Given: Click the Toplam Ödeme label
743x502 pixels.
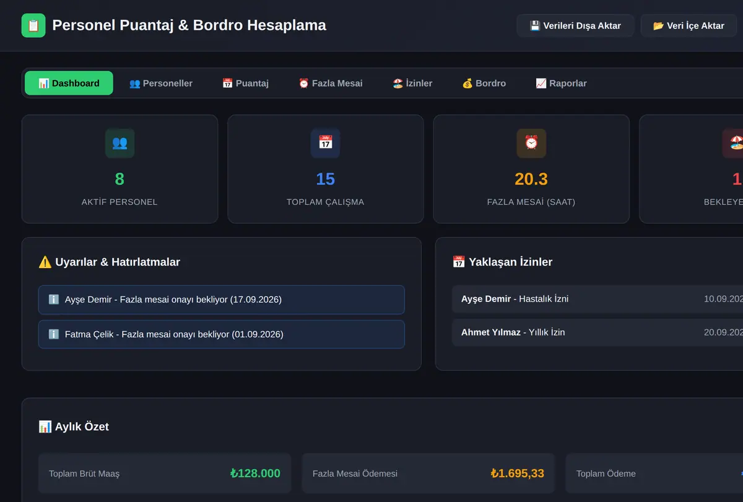Looking at the screenshot, I should coord(606,474).
